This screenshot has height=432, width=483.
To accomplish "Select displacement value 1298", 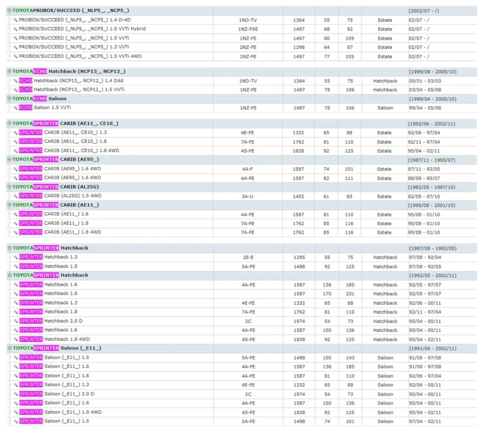I will pyautogui.click(x=299, y=48).
